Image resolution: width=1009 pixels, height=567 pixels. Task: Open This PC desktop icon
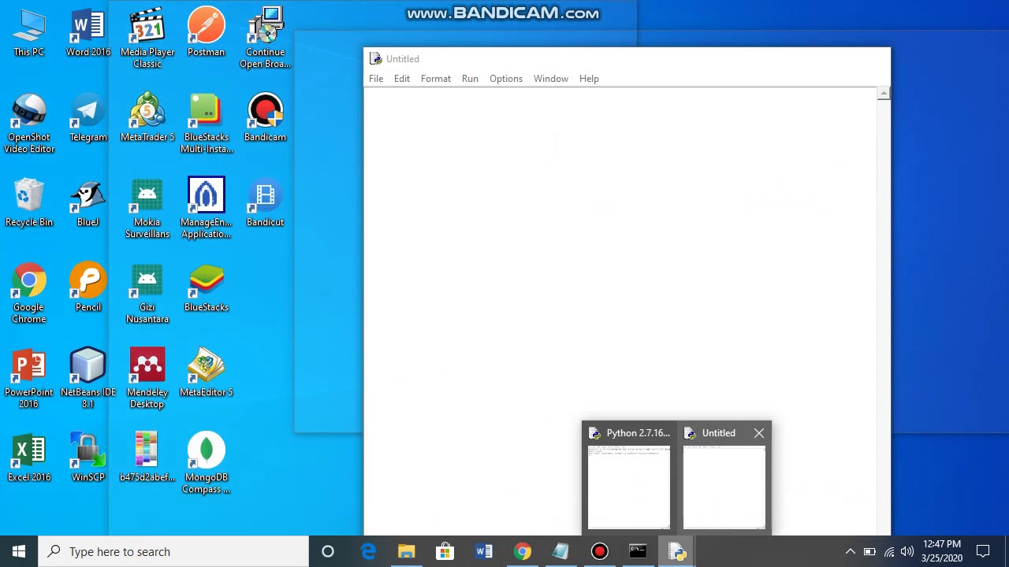pos(29,33)
